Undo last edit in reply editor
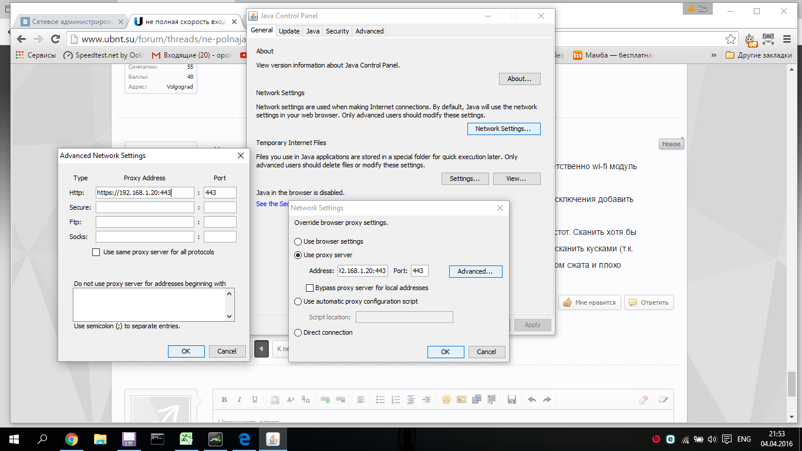Image resolution: width=802 pixels, height=451 pixels. tap(532, 399)
